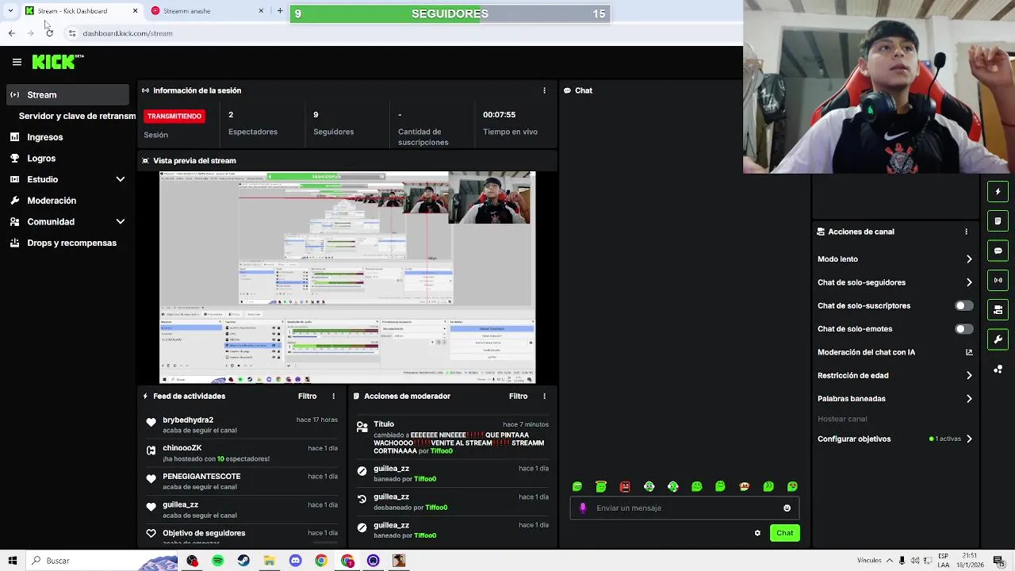Open Spotify from the taskbar
Viewport: 1015px width, 571px height.
click(218, 561)
